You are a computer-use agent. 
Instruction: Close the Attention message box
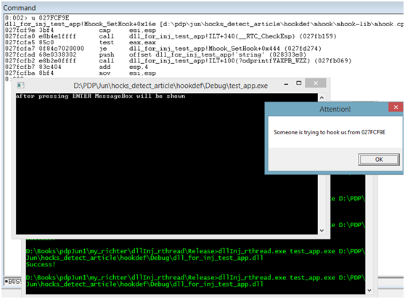pos(396,107)
